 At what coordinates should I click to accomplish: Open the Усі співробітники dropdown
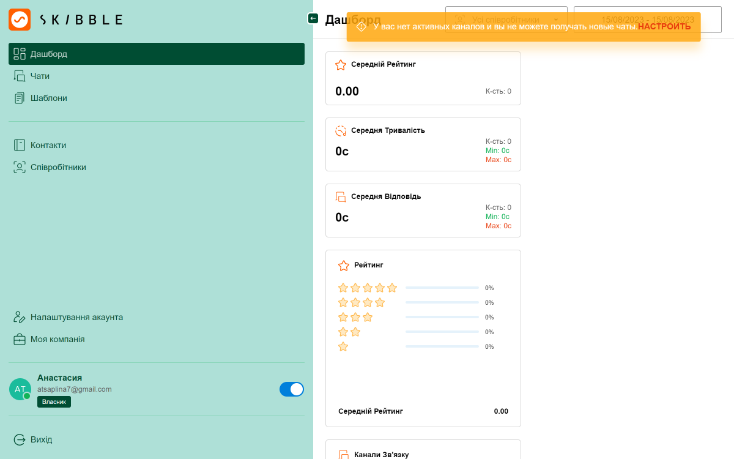point(506,20)
